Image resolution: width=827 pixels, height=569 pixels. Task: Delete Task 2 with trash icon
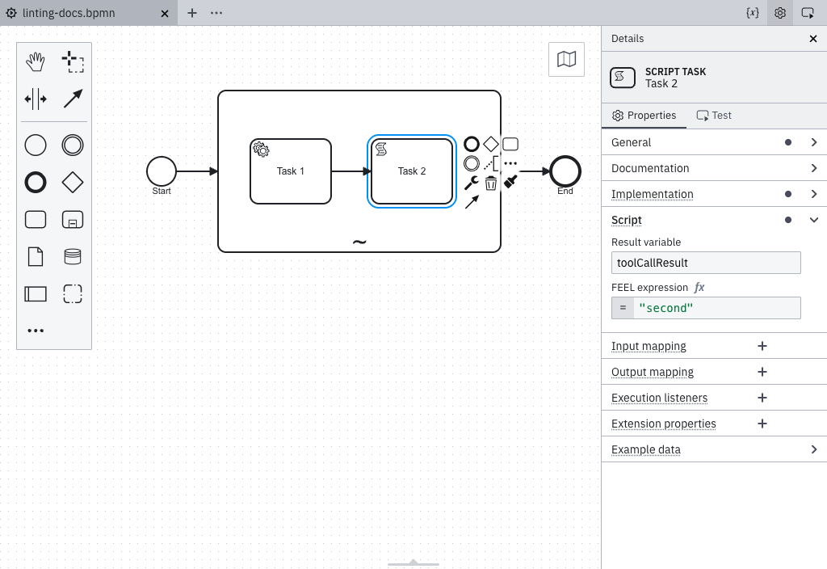[x=491, y=183]
